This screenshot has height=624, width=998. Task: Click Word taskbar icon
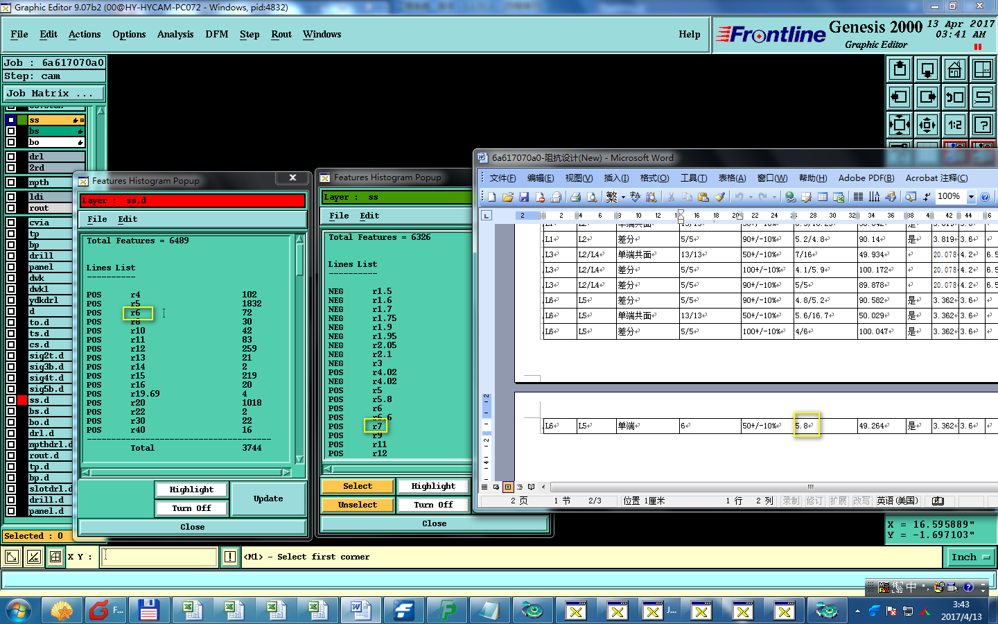coord(361,610)
